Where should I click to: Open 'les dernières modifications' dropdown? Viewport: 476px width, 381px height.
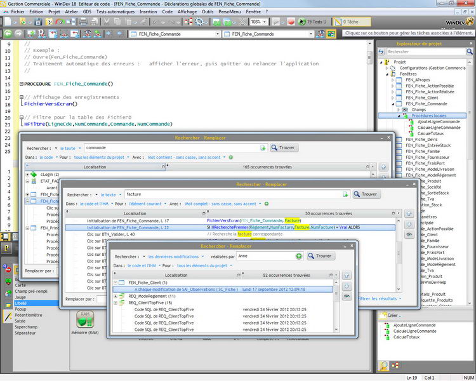pos(176,257)
